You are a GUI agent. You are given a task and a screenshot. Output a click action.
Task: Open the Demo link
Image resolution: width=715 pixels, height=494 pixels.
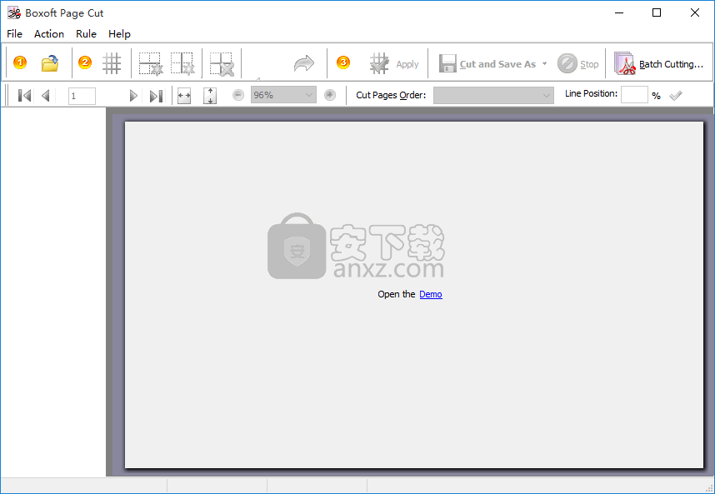[x=431, y=294]
